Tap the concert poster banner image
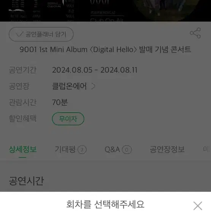211x211 pixels. [106, 11]
